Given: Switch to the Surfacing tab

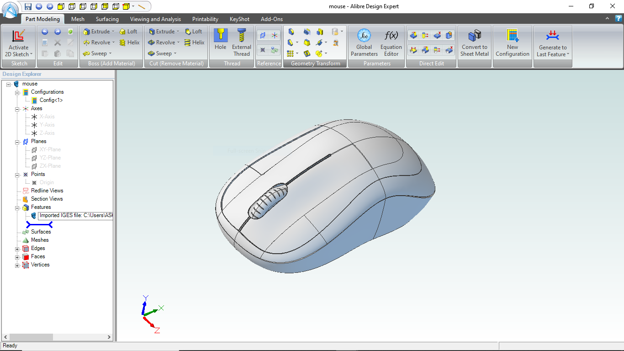Looking at the screenshot, I should click(107, 19).
